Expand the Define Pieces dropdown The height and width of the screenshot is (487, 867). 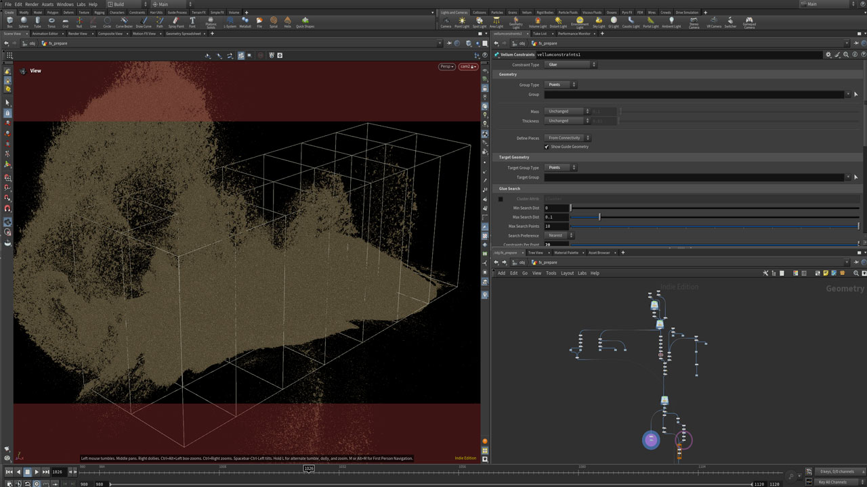click(568, 138)
